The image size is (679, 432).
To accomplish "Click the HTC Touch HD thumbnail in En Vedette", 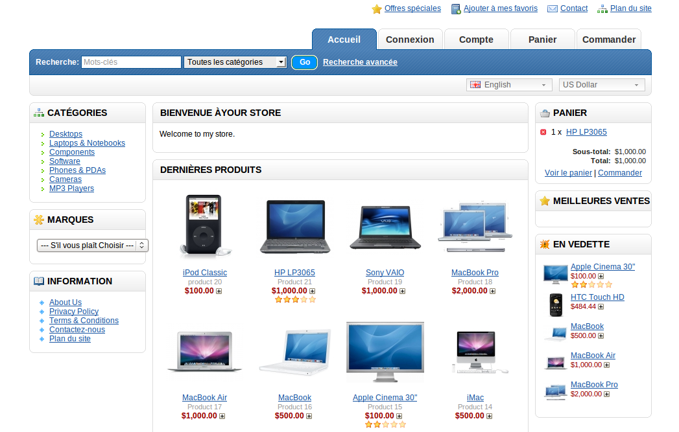I will pyautogui.click(x=556, y=304).
